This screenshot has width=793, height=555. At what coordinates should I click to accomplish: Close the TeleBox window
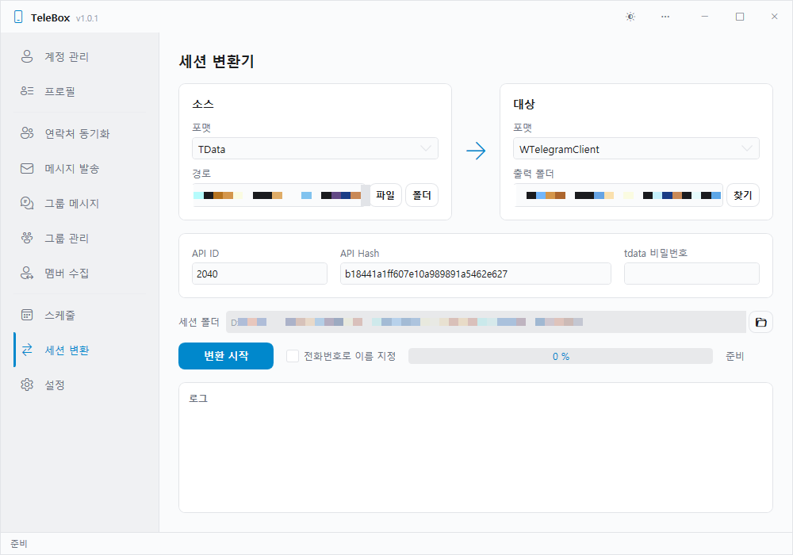tap(774, 17)
